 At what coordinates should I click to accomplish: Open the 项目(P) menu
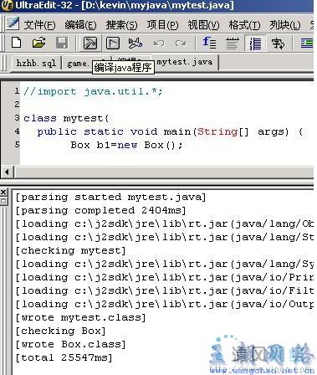coord(163,25)
